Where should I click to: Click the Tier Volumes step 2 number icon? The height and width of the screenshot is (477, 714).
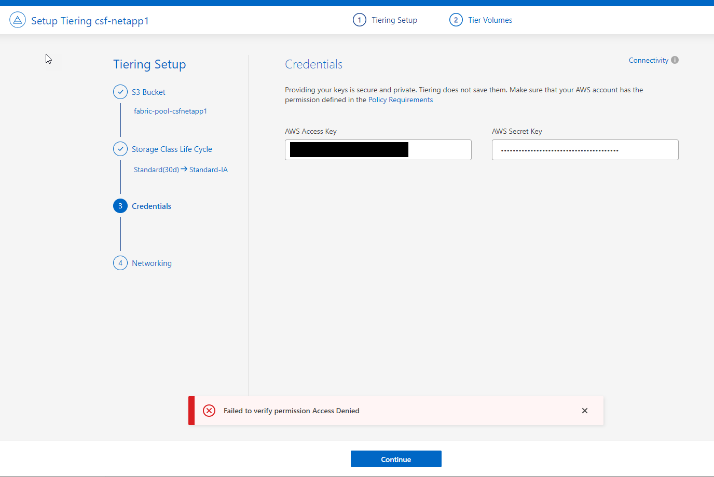point(456,20)
